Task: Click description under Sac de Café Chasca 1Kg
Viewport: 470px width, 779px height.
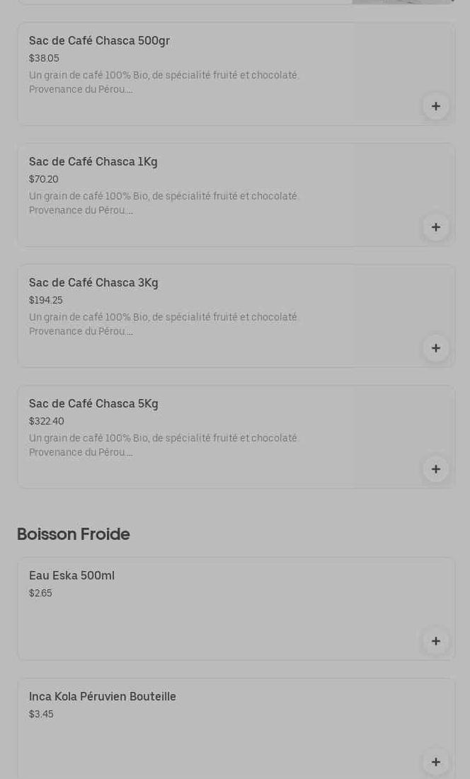Action: pyautogui.click(x=164, y=203)
